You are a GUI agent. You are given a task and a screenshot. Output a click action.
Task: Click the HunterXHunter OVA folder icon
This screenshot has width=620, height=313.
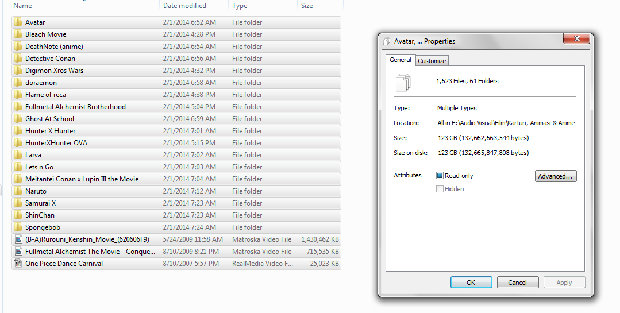tap(18, 142)
